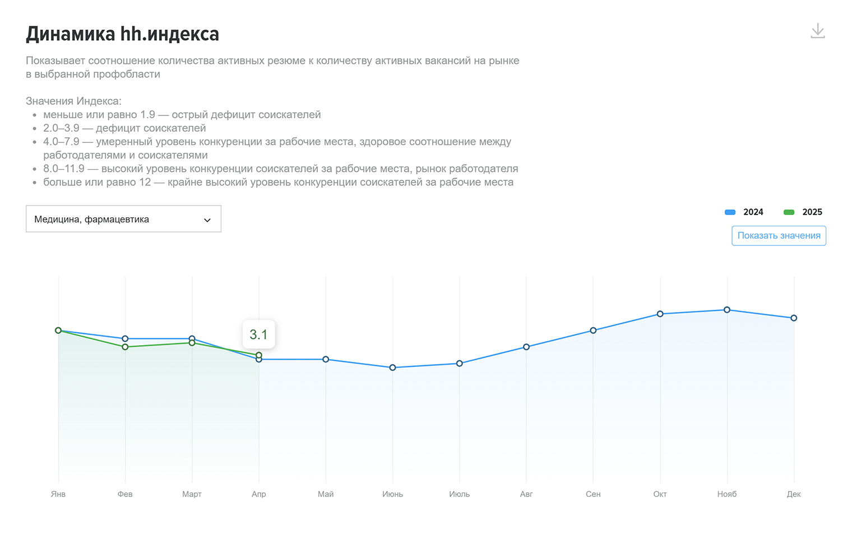Image resolution: width=852 pixels, height=535 pixels.
Task: Select the green 2025 April data point
Action: (259, 355)
